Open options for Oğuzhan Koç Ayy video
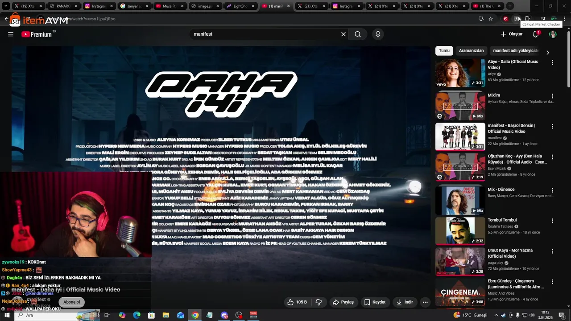 pos(552,157)
